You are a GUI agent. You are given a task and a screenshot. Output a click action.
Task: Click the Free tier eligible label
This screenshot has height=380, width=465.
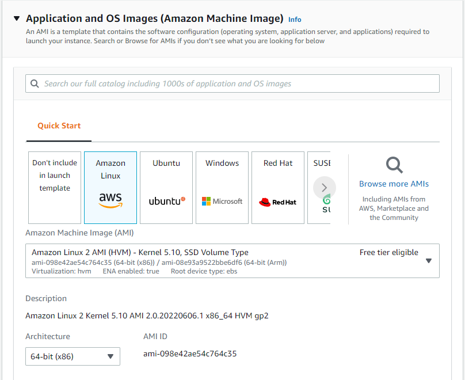[389, 252]
